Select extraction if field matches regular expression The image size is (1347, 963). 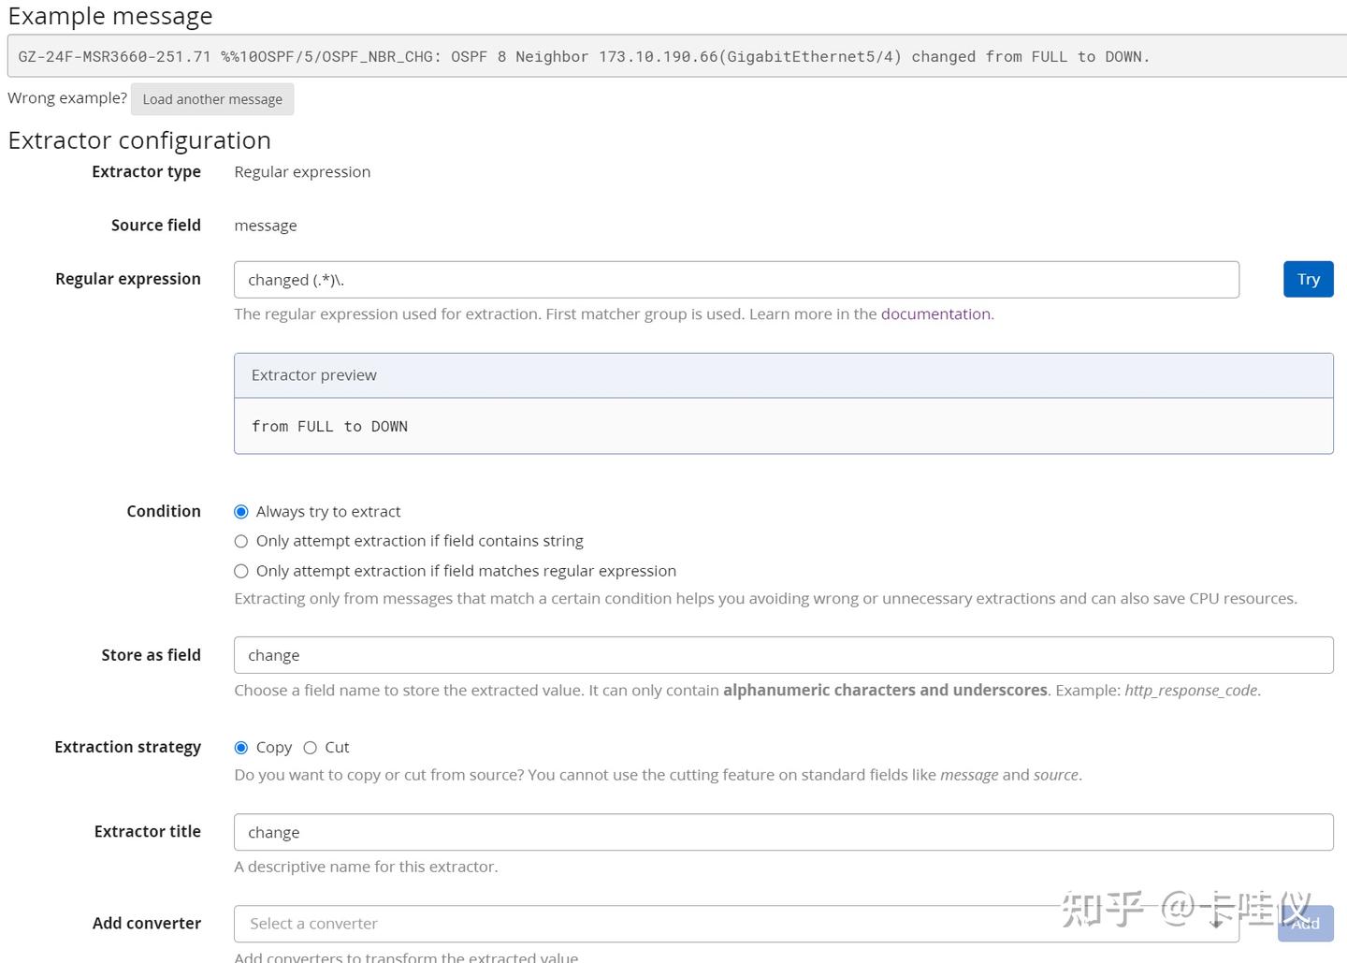point(241,571)
